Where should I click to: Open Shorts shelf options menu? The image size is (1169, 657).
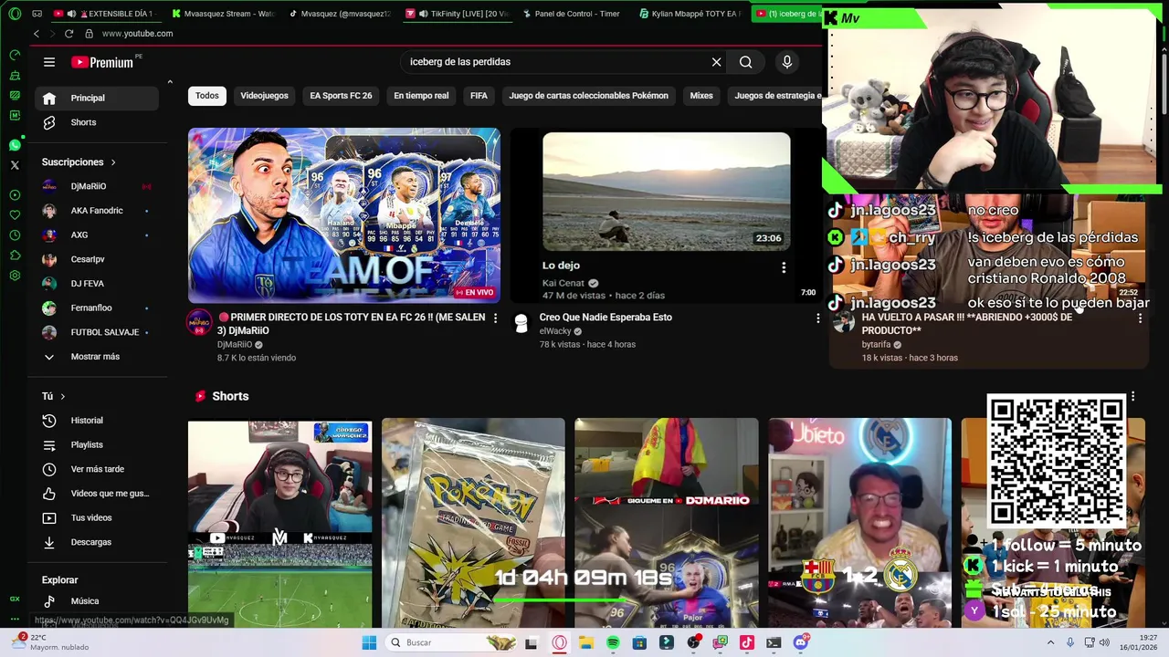(x=1132, y=397)
